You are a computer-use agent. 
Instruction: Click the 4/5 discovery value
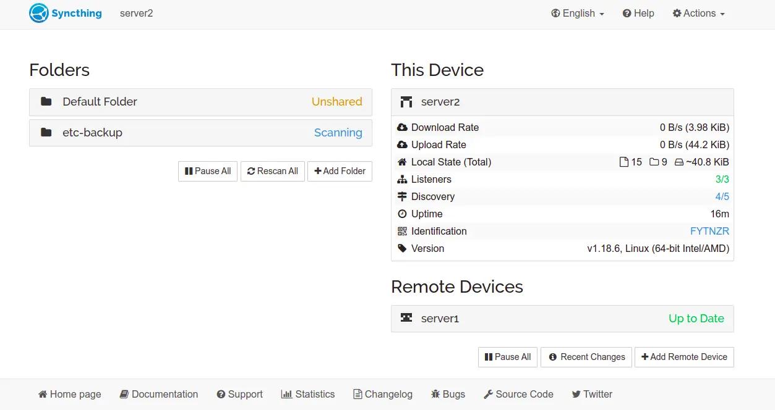click(722, 196)
